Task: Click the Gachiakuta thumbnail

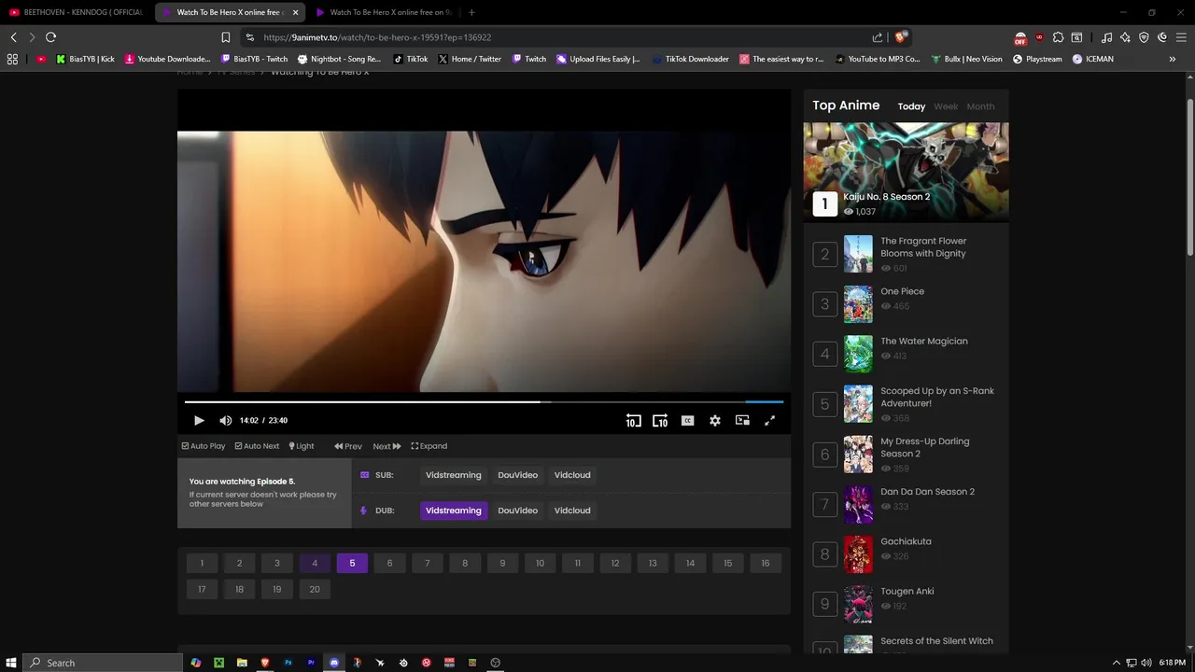Action: coord(858,554)
